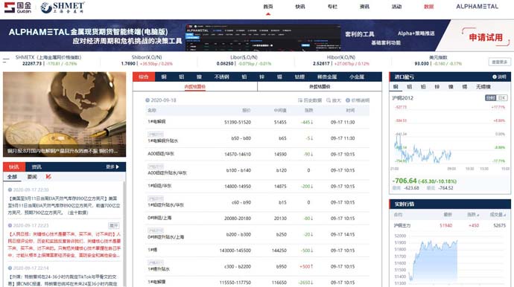Go to 首页 in top navigation
Viewport: 514px width, 287px height.
(268, 7)
